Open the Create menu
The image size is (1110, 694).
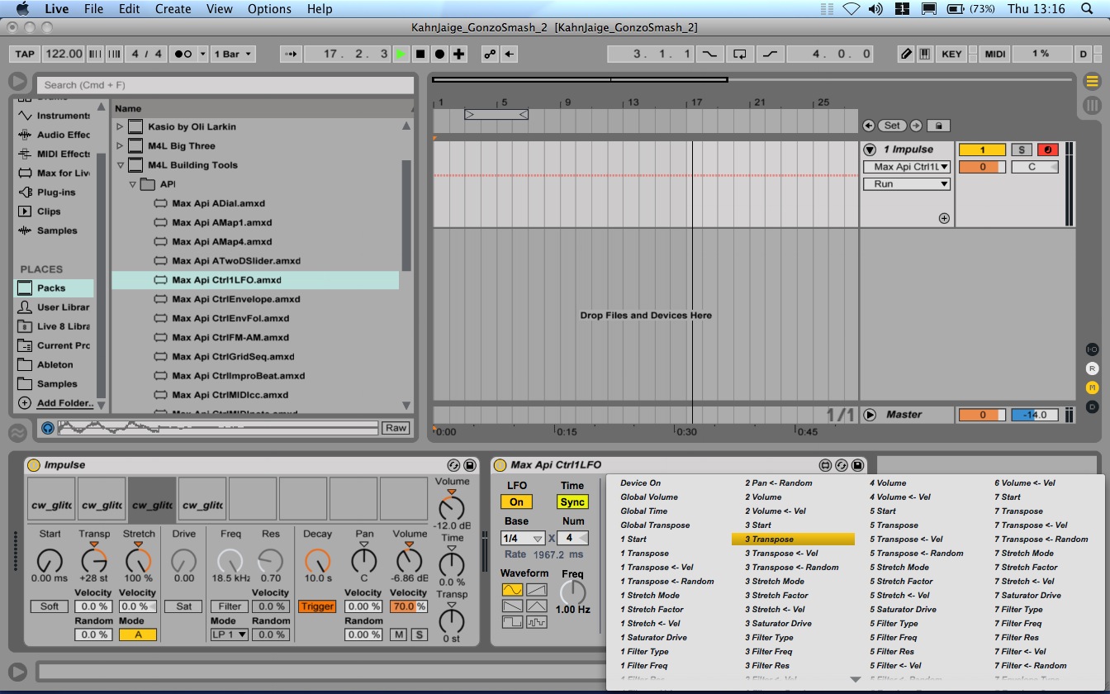click(173, 9)
